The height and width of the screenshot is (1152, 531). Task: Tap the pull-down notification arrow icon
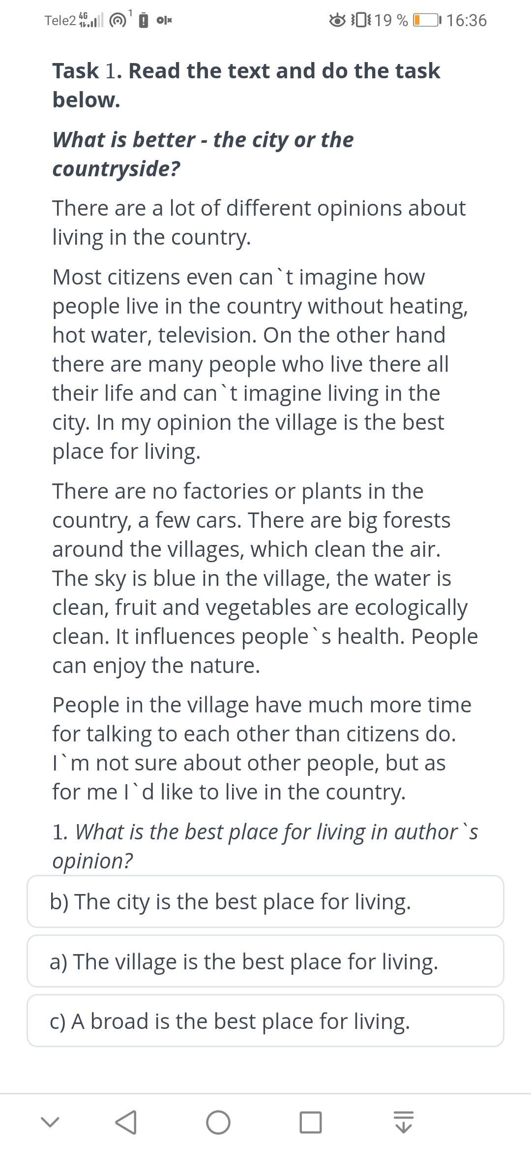[x=404, y=1122]
